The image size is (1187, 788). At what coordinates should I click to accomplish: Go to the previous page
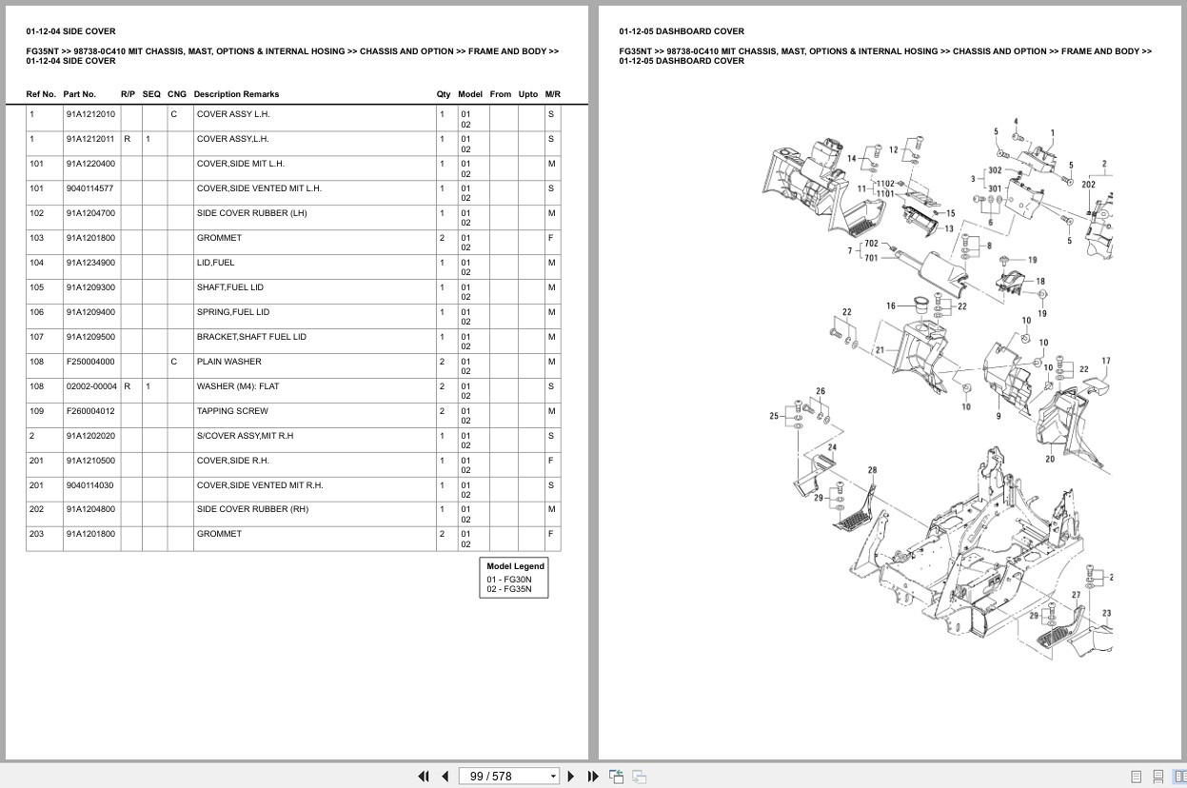[445, 776]
